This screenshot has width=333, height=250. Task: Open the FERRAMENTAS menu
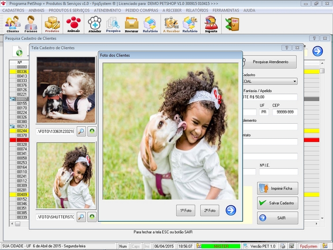click(226, 10)
